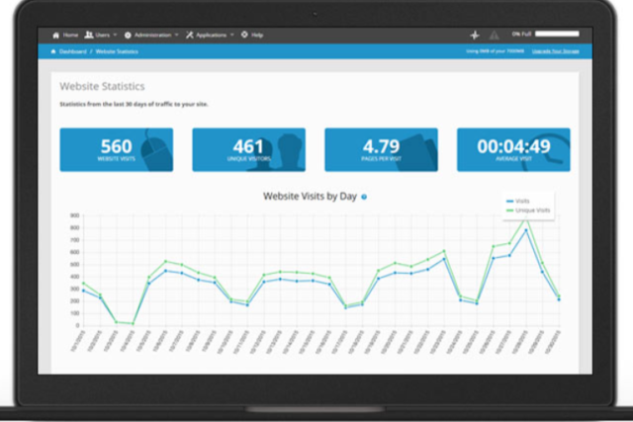Click the Help lifebuoy icon
This screenshot has width=633, height=422.
244,35
